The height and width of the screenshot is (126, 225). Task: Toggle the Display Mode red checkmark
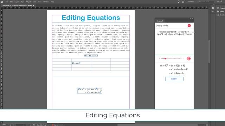[189, 26]
